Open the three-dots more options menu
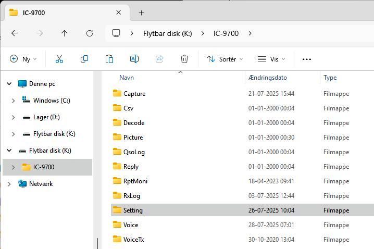The width and height of the screenshot is (374, 249). [x=307, y=59]
